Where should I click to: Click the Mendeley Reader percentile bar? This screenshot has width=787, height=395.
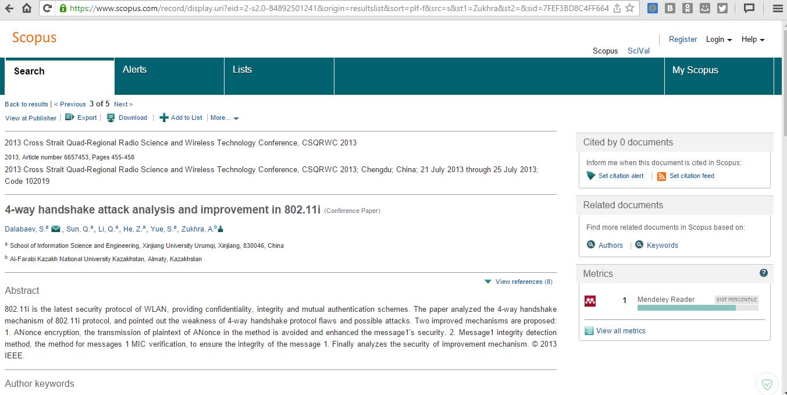(x=686, y=308)
